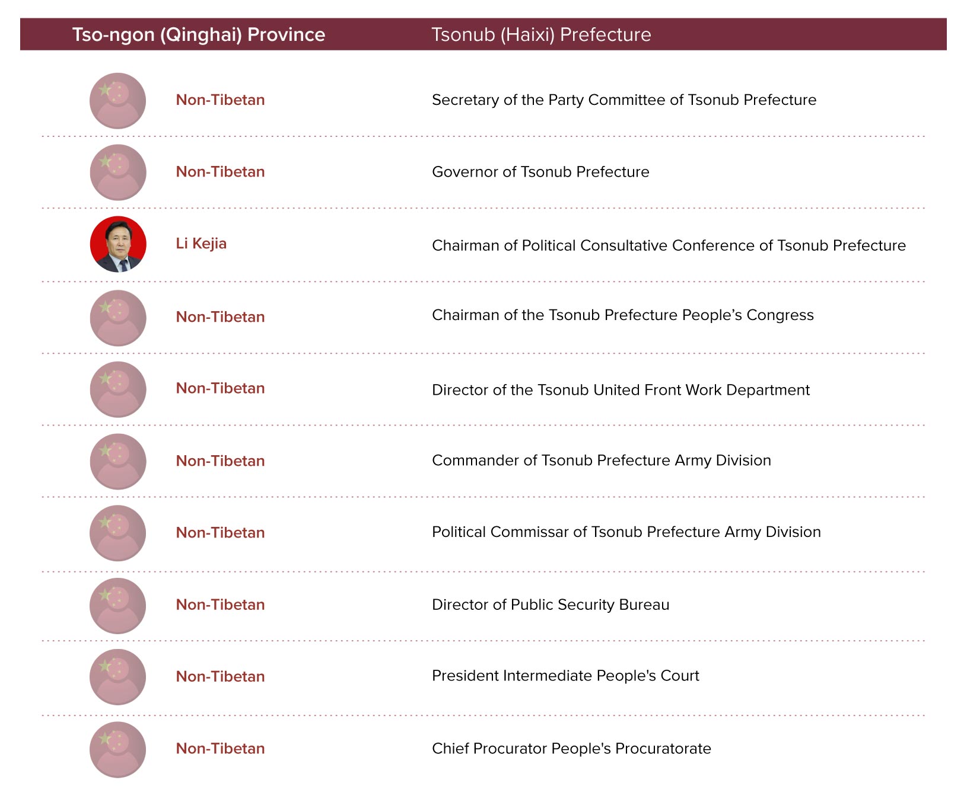Click the Governor of Tsonub Prefecture avatar

point(118,172)
